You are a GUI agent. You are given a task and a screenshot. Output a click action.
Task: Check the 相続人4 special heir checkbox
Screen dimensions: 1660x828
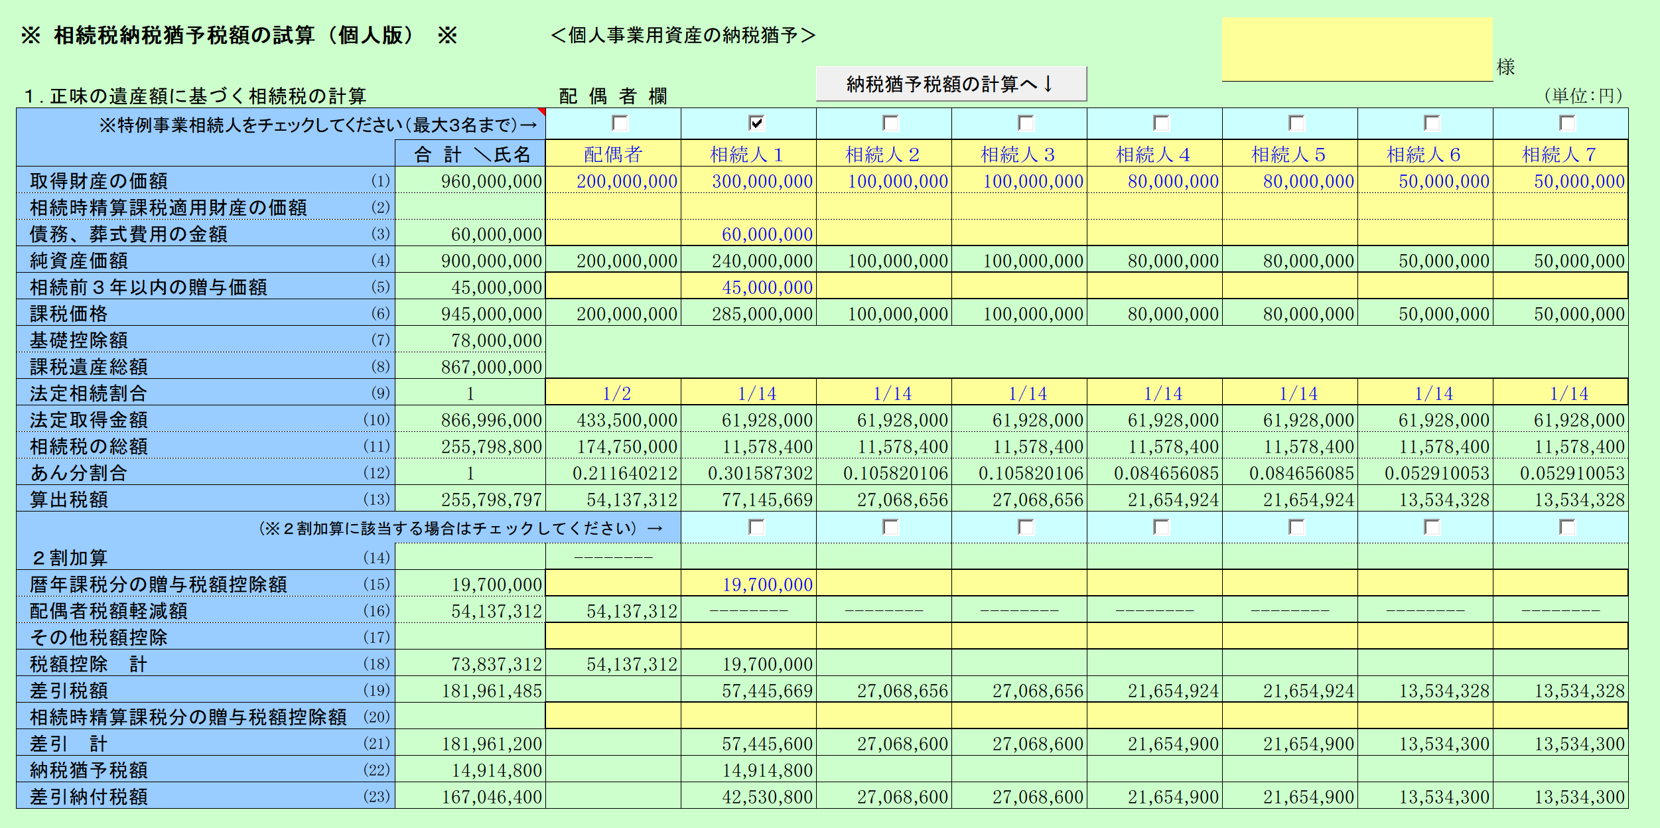pyautogui.click(x=1162, y=123)
